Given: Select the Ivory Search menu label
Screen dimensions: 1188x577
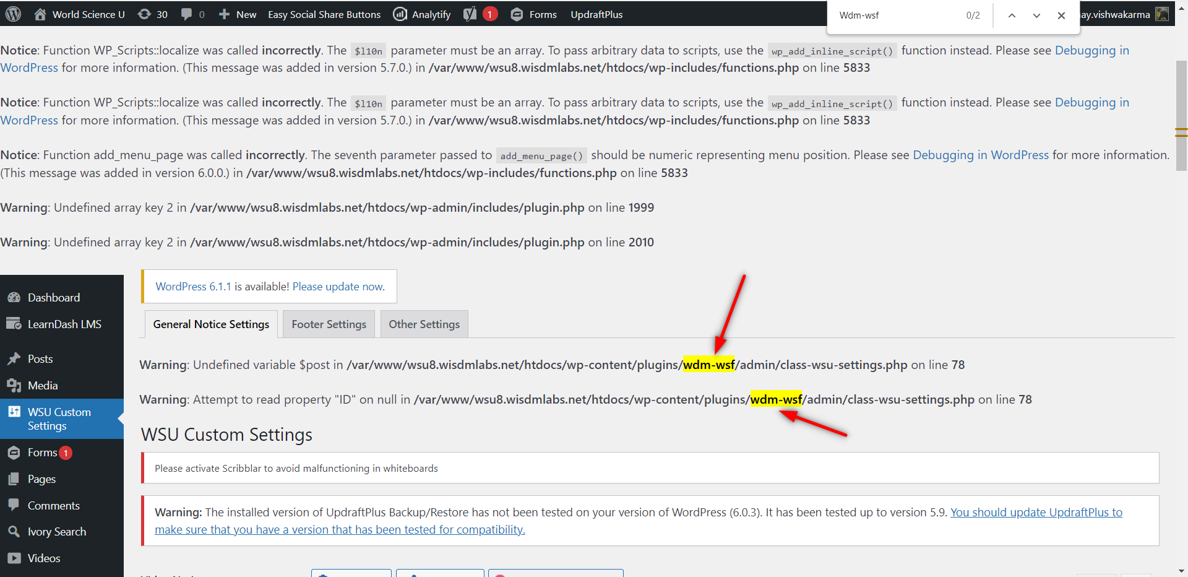Looking at the screenshot, I should tap(57, 532).
